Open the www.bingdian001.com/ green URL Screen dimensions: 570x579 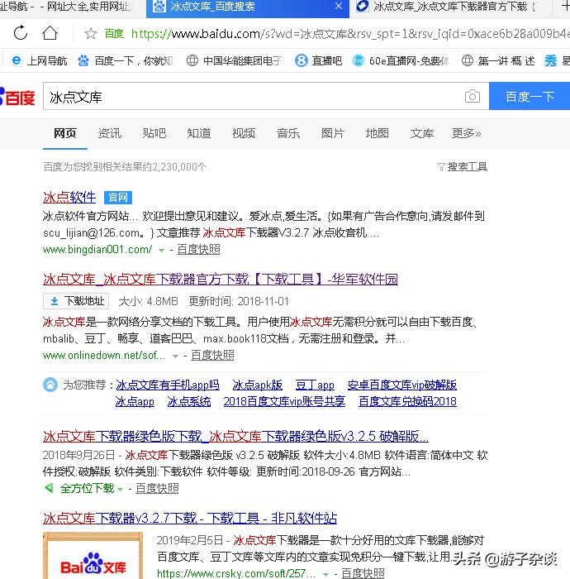pyautogui.click(x=97, y=250)
